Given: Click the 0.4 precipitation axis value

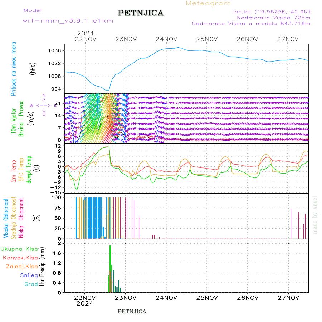Looking at the screenshot, I should 57,283.
